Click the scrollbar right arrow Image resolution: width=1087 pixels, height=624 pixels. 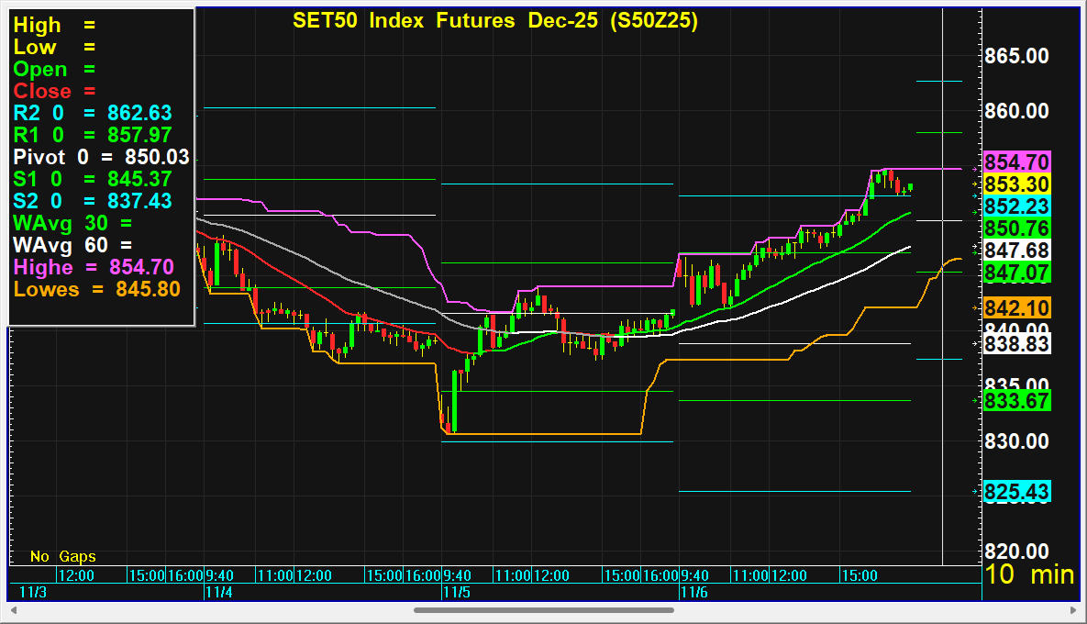click(1071, 609)
